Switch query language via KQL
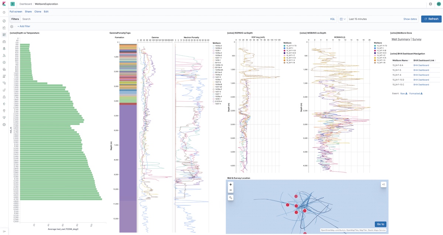This screenshot has width=443, height=235. pyautogui.click(x=333, y=19)
